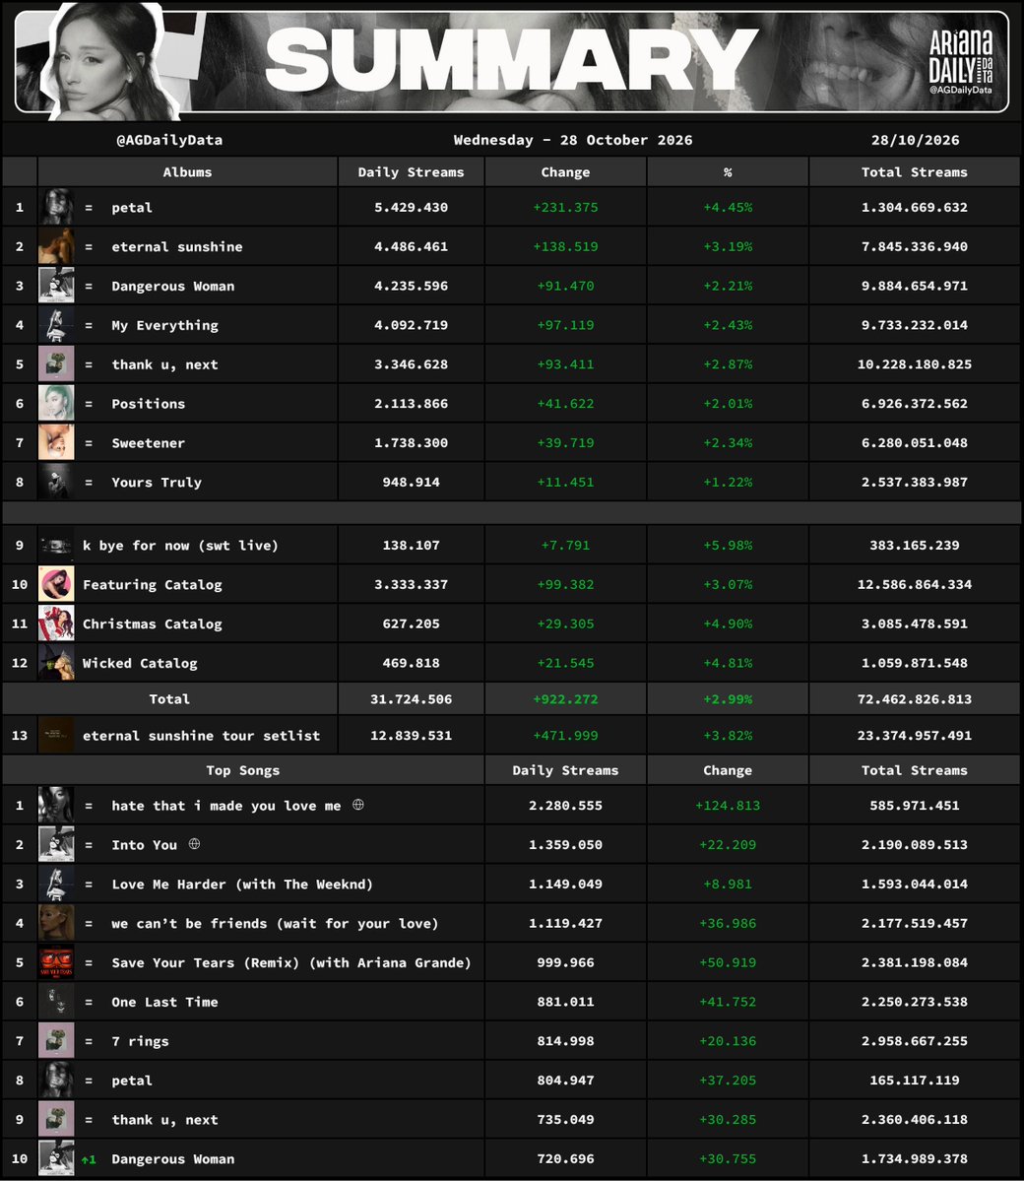Click the Albums column header

click(x=187, y=171)
